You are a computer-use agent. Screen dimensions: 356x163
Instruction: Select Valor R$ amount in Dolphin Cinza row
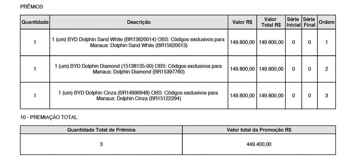[x=242, y=95]
